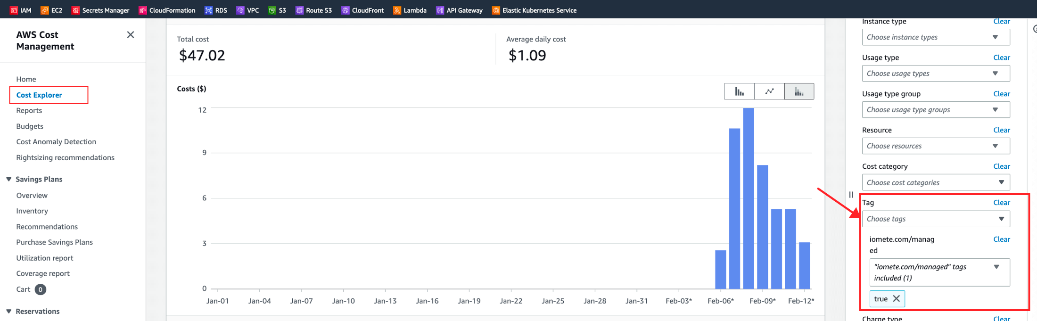Click the filter panel collapse handle
This screenshot has height=321, width=1037.
coord(851,195)
